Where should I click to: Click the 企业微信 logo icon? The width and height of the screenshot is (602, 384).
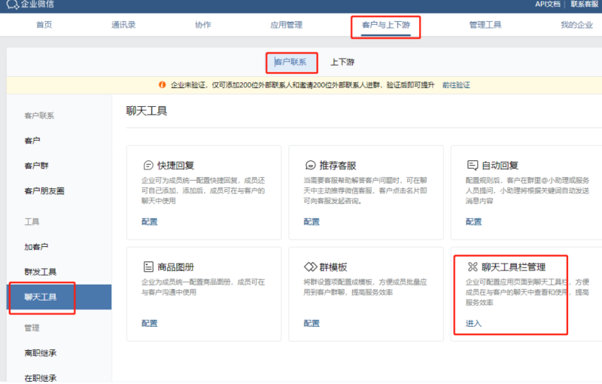tap(12, 5)
